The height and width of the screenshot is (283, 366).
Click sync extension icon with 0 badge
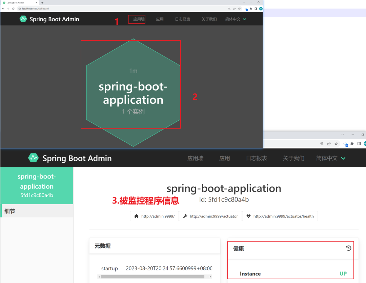point(346,144)
